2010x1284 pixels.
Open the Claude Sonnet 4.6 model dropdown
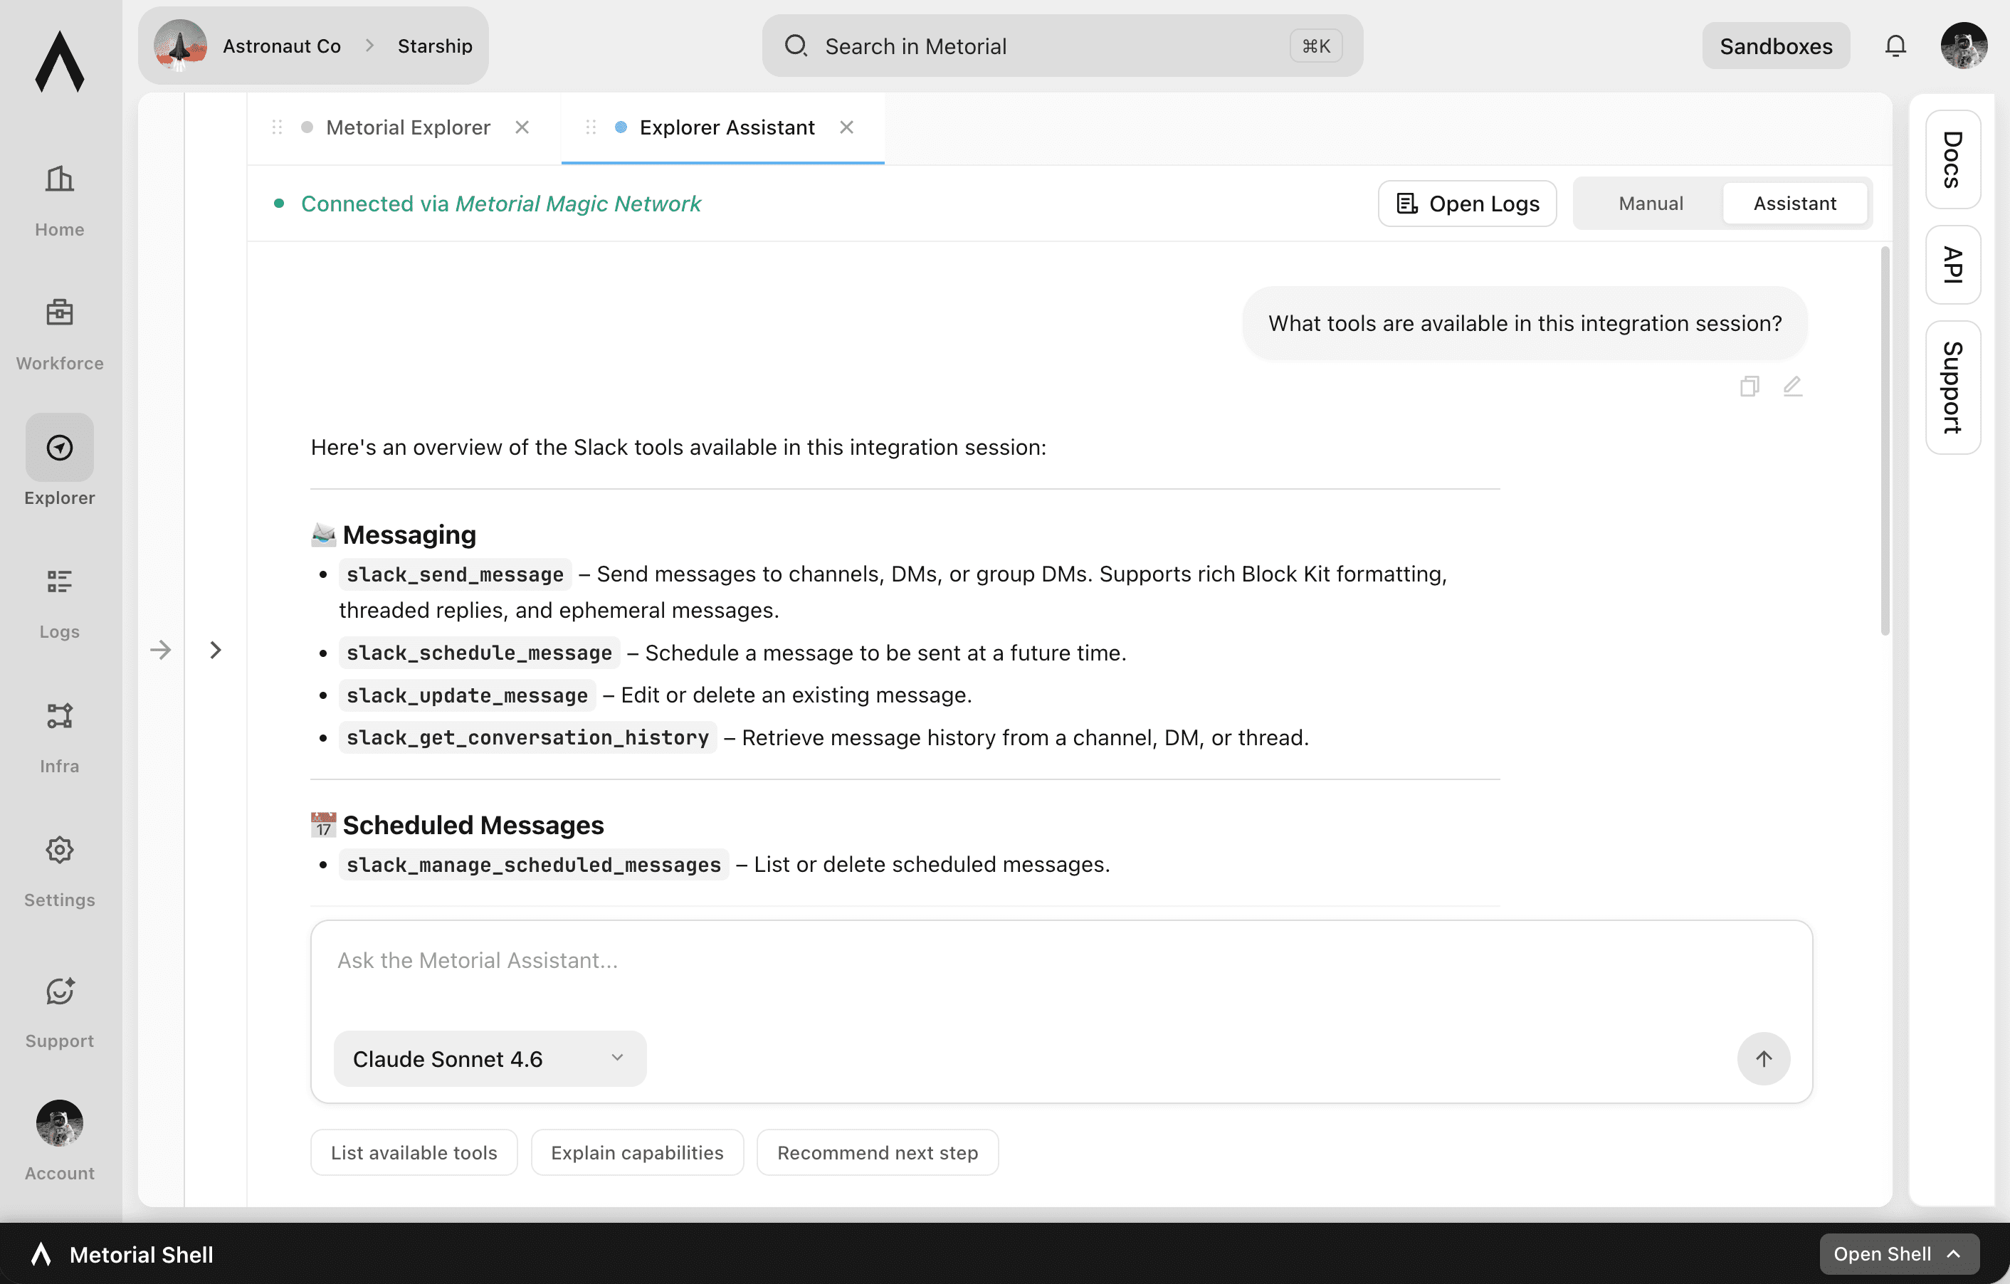click(x=490, y=1058)
